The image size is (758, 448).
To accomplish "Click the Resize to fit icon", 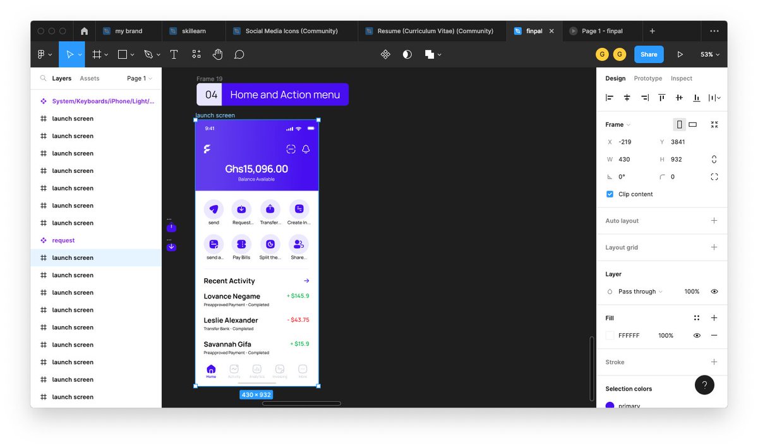I will (714, 124).
